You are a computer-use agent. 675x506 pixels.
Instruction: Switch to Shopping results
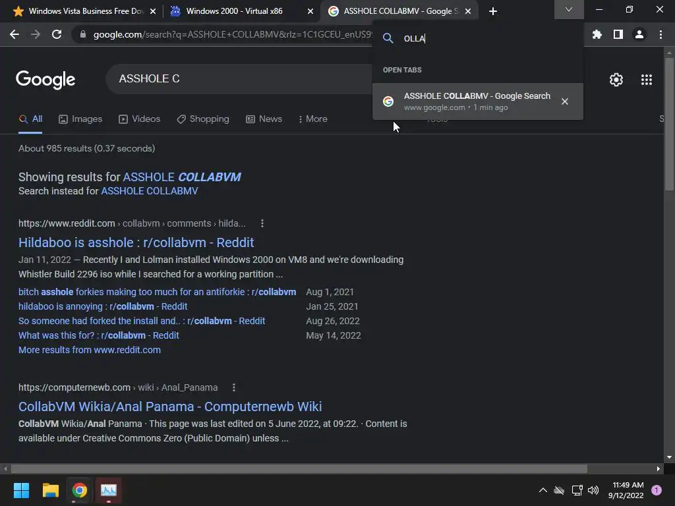[203, 119]
